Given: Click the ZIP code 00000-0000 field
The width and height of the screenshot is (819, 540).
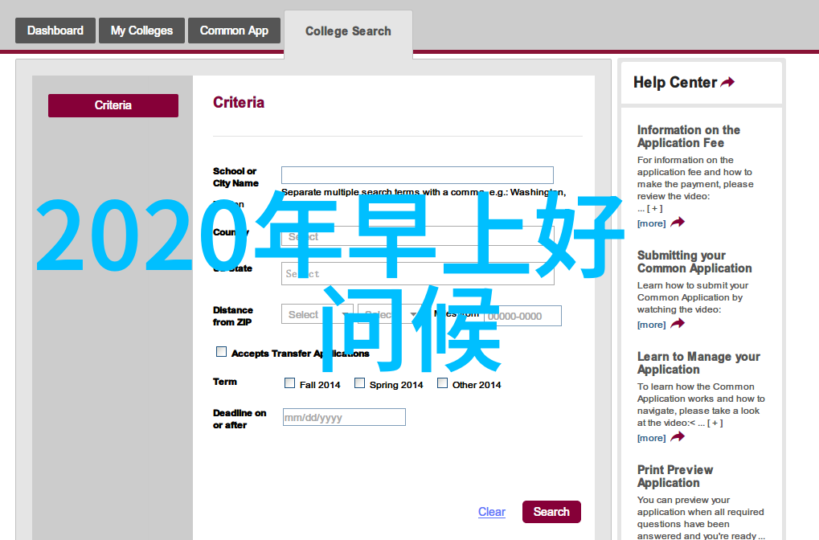Looking at the screenshot, I should [523, 316].
